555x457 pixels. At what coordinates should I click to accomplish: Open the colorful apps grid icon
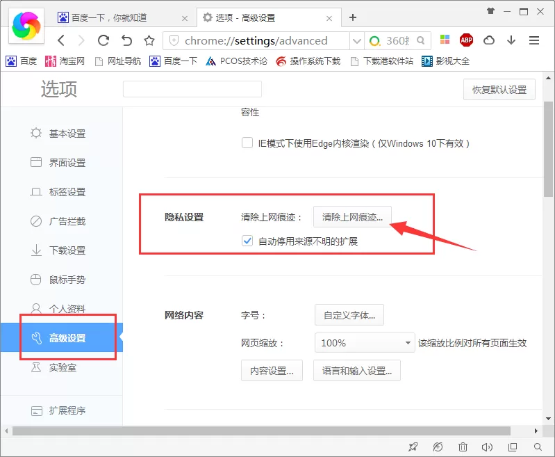coord(445,40)
